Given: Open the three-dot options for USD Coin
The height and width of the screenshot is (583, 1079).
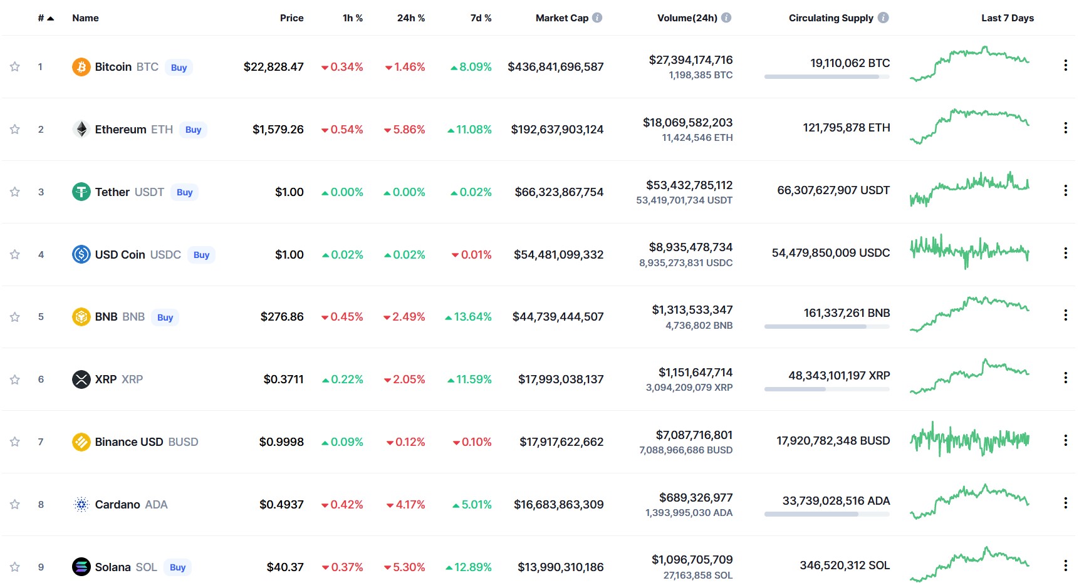Looking at the screenshot, I should (x=1065, y=253).
